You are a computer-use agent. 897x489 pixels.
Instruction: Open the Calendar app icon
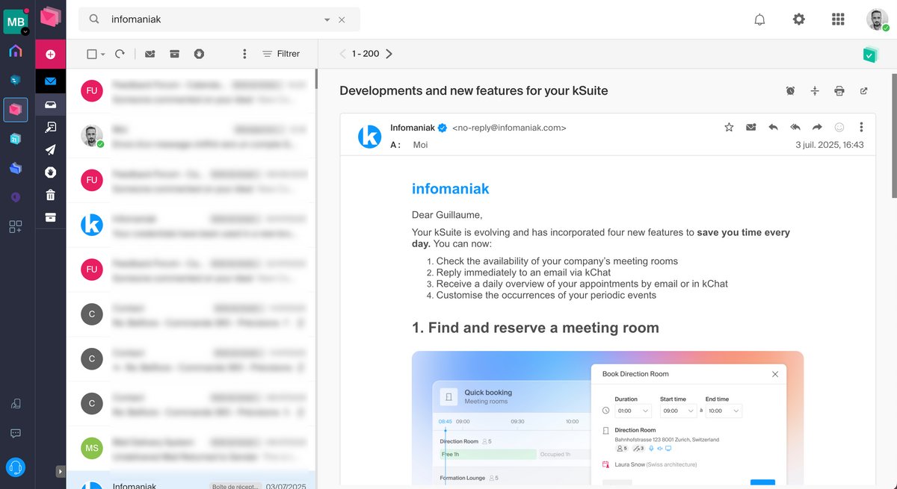coord(16,140)
